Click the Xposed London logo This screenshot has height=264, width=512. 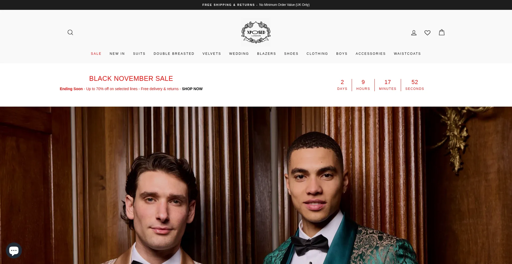tap(256, 32)
